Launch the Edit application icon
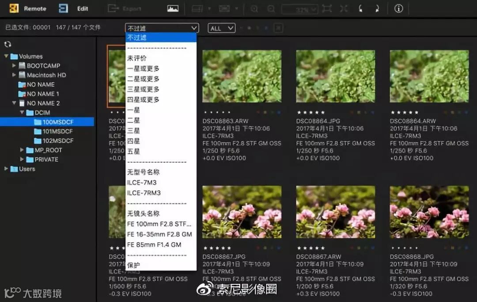This screenshot has height=302, width=477. [x=63, y=8]
